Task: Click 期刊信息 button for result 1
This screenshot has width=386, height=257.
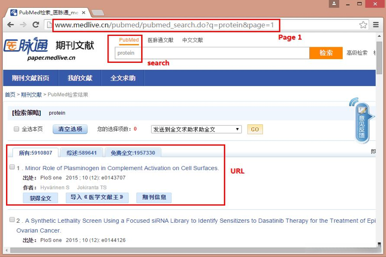Action: (x=154, y=197)
